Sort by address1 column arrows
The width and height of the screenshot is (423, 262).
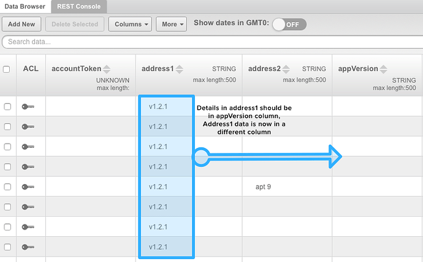tap(180, 69)
